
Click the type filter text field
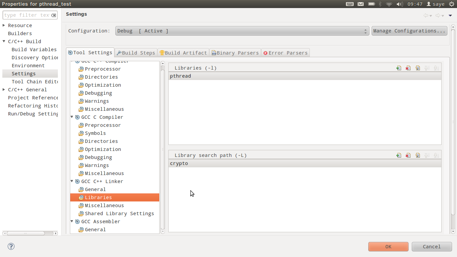click(x=27, y=15)
